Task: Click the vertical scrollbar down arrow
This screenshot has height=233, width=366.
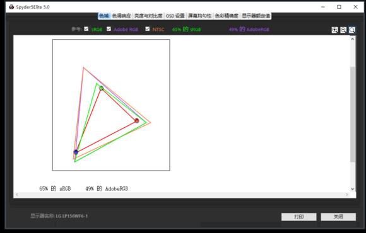Action: coord(353,189)
